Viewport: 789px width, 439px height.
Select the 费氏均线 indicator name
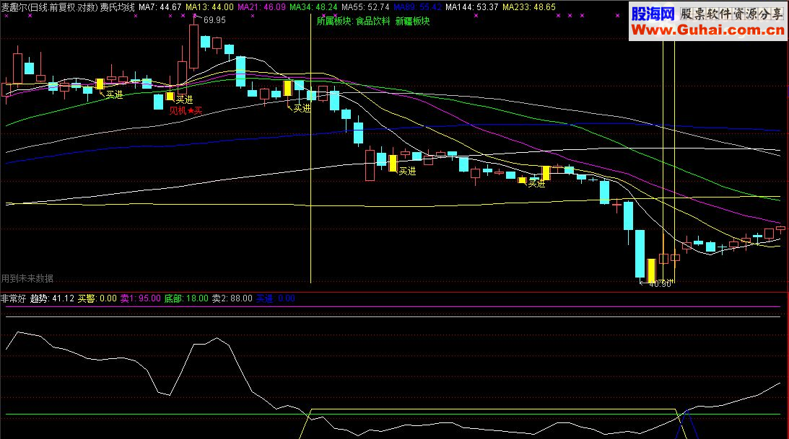[x=117, y=7]
